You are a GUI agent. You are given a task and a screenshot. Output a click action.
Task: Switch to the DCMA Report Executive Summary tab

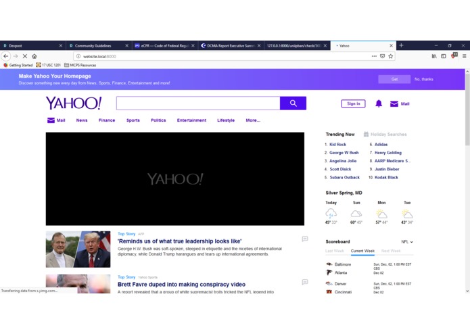[228, 45]
